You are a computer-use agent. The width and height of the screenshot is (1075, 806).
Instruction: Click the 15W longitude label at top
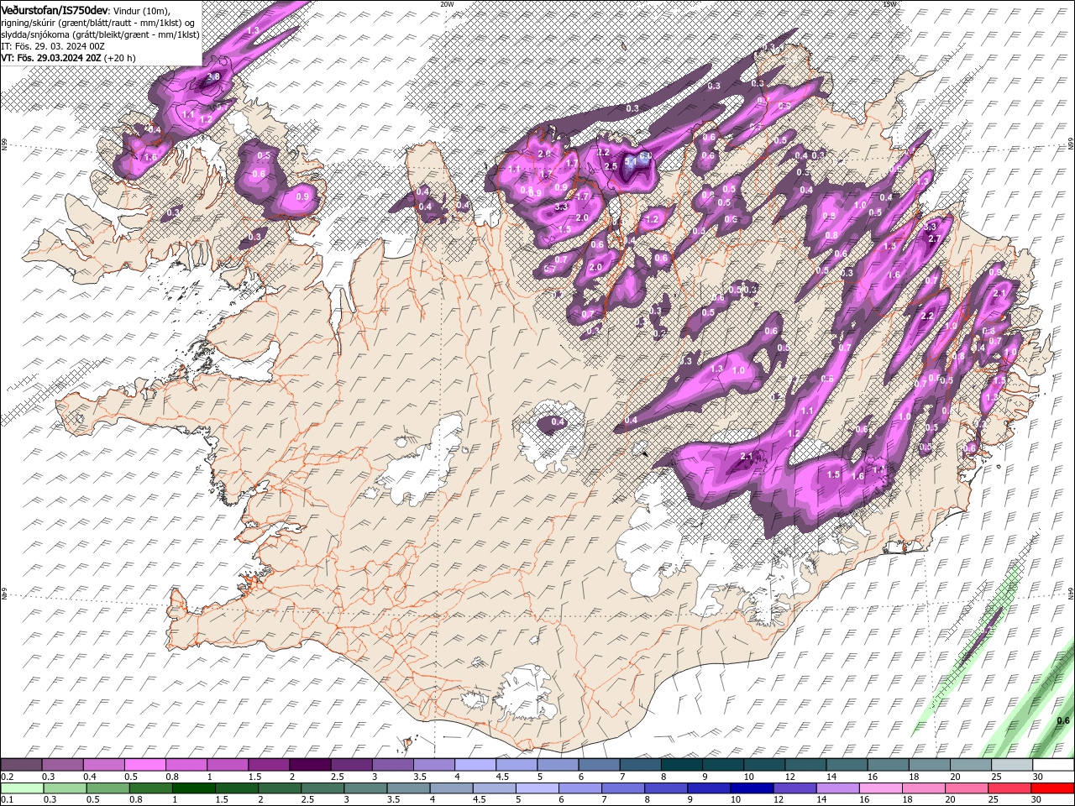coord(889,4)
